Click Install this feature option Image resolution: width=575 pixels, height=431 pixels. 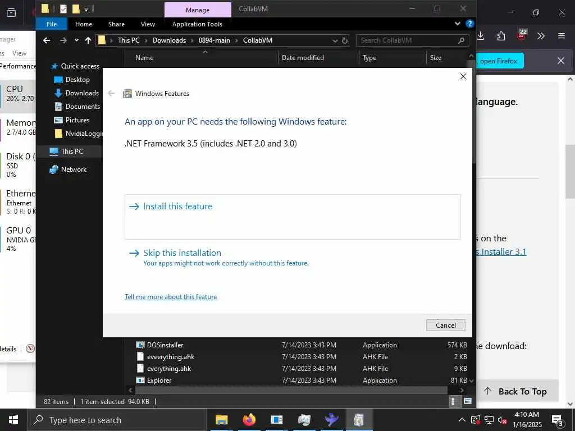click(x=293, y=217)
